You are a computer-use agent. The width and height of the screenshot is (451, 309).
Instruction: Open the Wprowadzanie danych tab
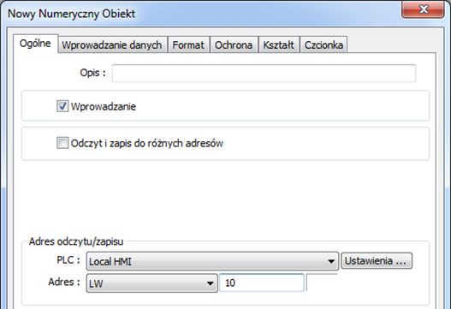point(112,45)
